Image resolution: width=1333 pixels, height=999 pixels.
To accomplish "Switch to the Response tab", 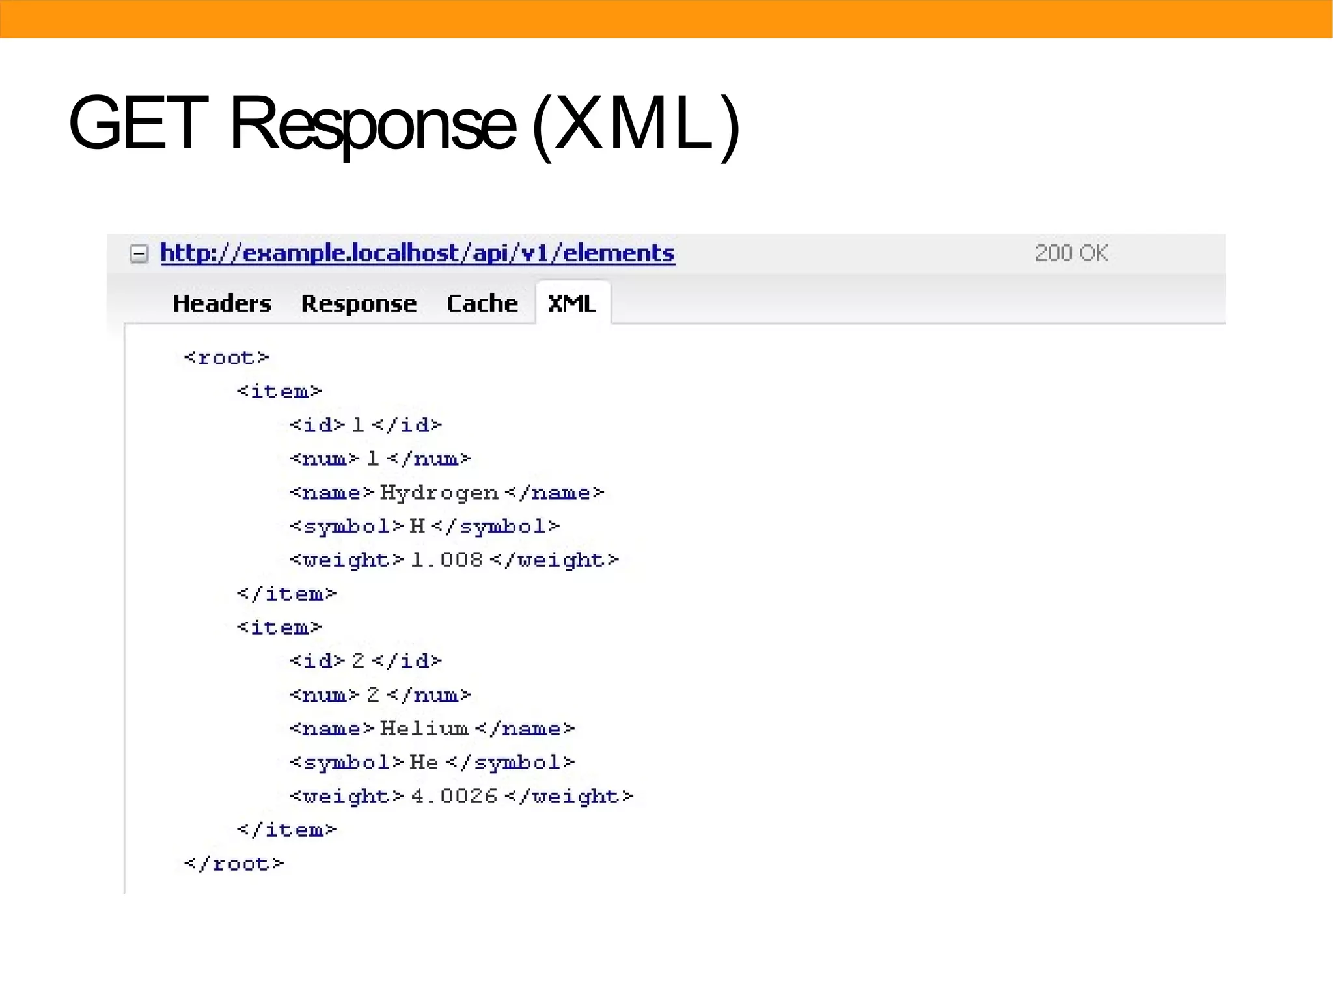I will (359, 303).
